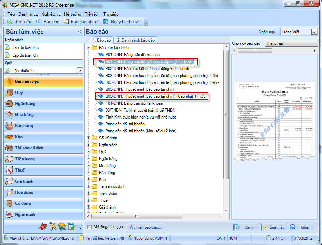
Task: Select 03/TNDN: Tờ khai quyết toán thuế TNDN
Action: tap(140, 110)
